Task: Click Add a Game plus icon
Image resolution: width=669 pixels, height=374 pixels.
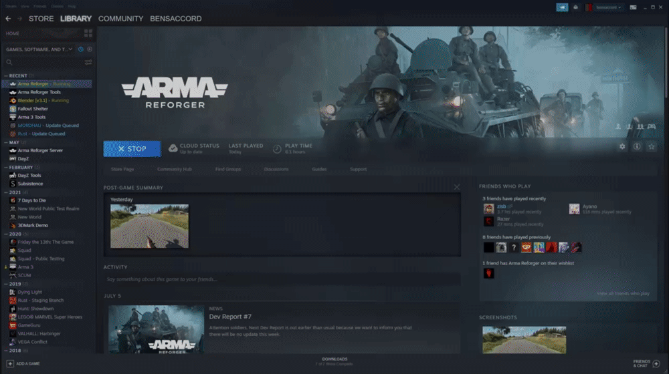Action: click(x=10, y=363)
